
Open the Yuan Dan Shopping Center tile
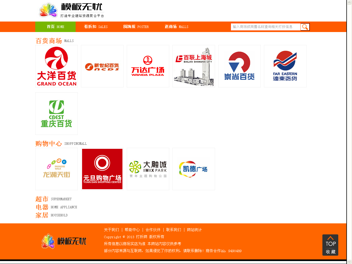click(x=102, y=169)
